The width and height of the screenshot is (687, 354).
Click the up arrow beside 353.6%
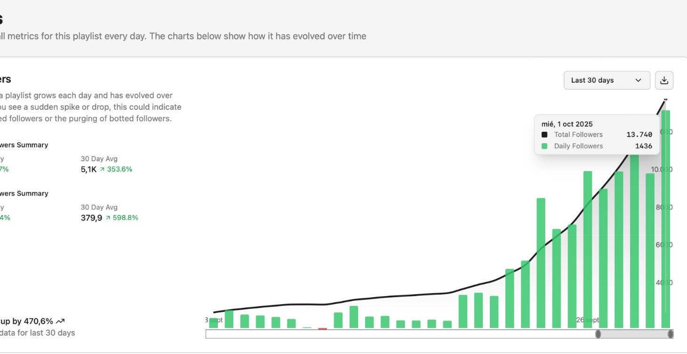(x=102, y=169)
